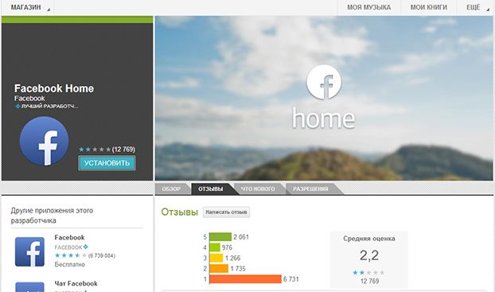The image size is (495, 292).
Task: Switch to the ОБЗОР tab
Action: pos(171,189)
